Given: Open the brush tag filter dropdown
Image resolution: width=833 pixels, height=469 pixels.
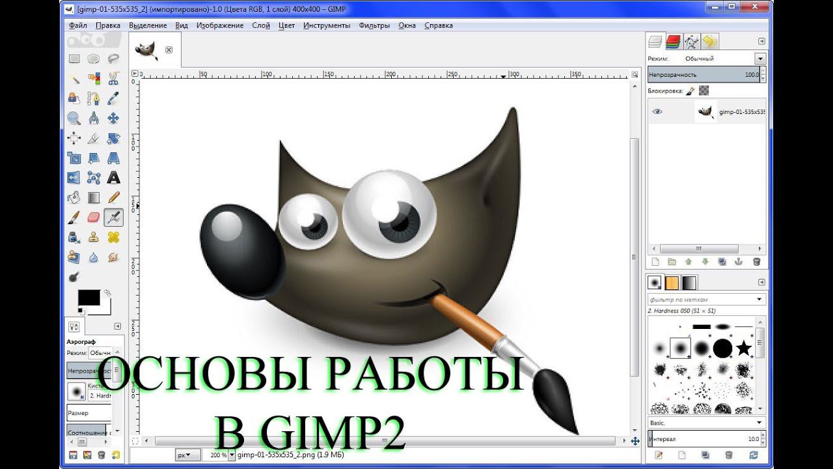Looking at the screenshot, I should coord(707,300).
